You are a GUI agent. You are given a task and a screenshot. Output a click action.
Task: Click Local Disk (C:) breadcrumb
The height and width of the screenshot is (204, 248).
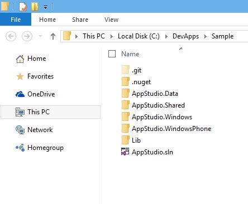[x=139, y=36]
